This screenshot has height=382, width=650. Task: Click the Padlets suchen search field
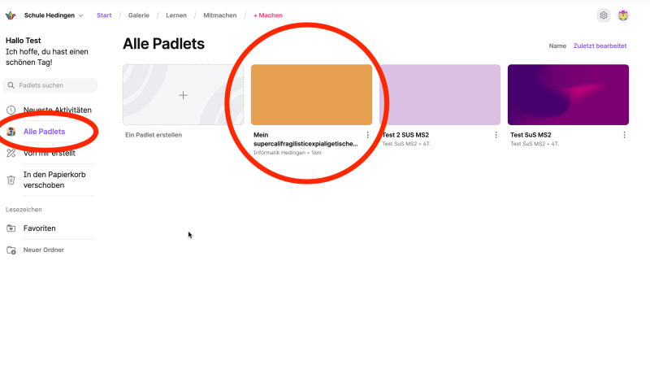pos(50,85)
